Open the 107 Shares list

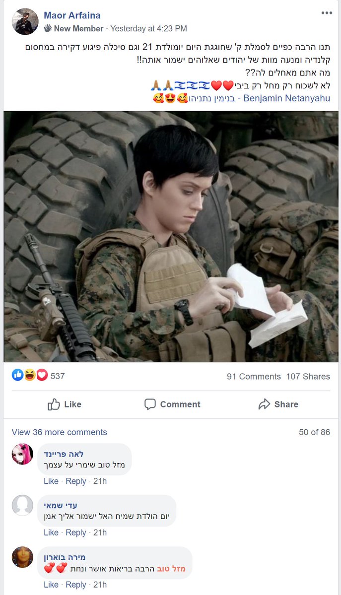tap(308, 377)
